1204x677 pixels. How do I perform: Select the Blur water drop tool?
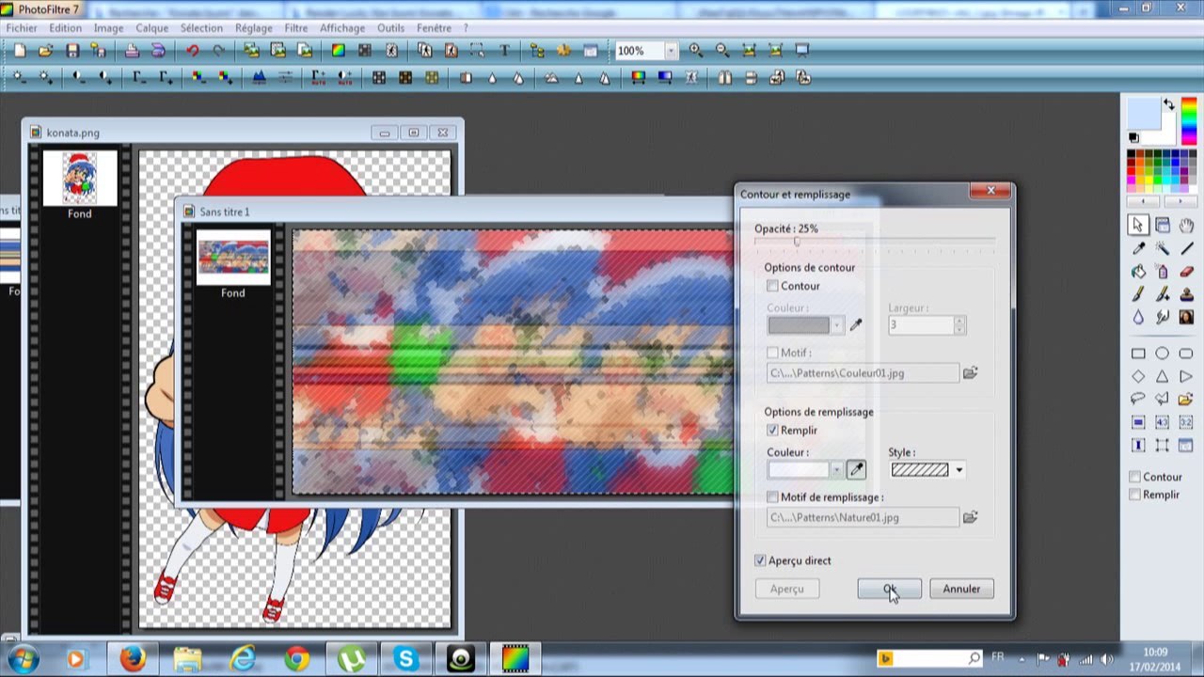1138,318
